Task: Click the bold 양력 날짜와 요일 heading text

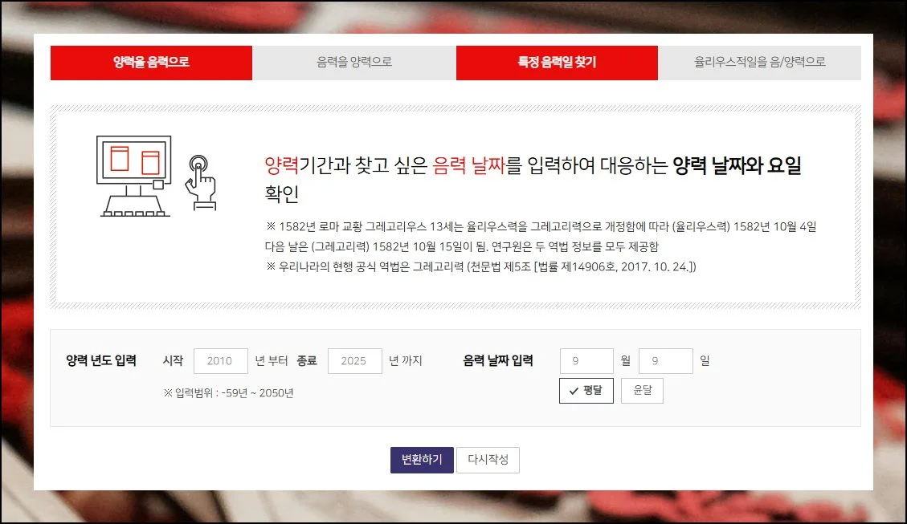Action: click(737, 166)
